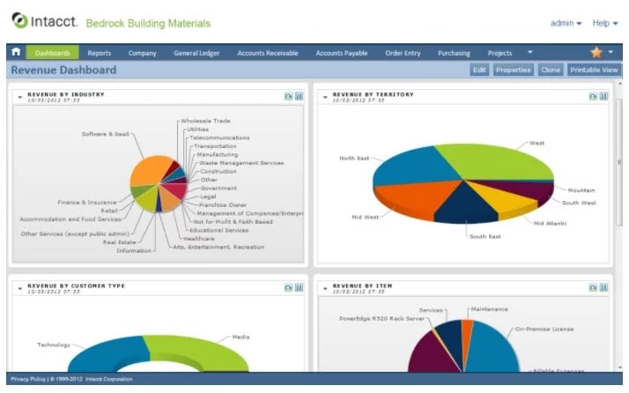Refresh the Revenue by Item panel

[x=593, y=287]
